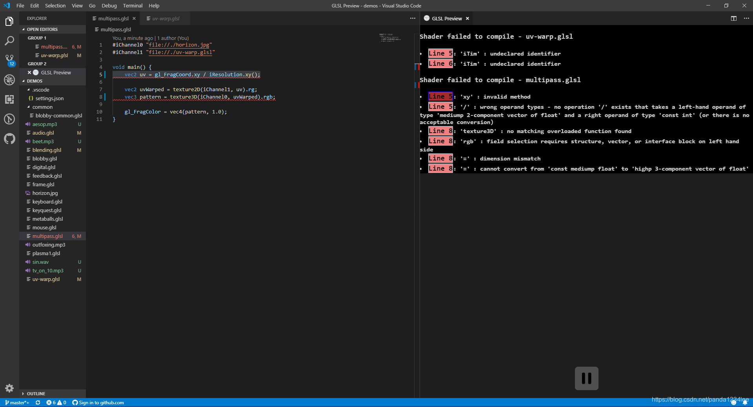Collapse the OPEN EDITORS section
The width and height of the screenshot is (753, 407).
[42, 29]
